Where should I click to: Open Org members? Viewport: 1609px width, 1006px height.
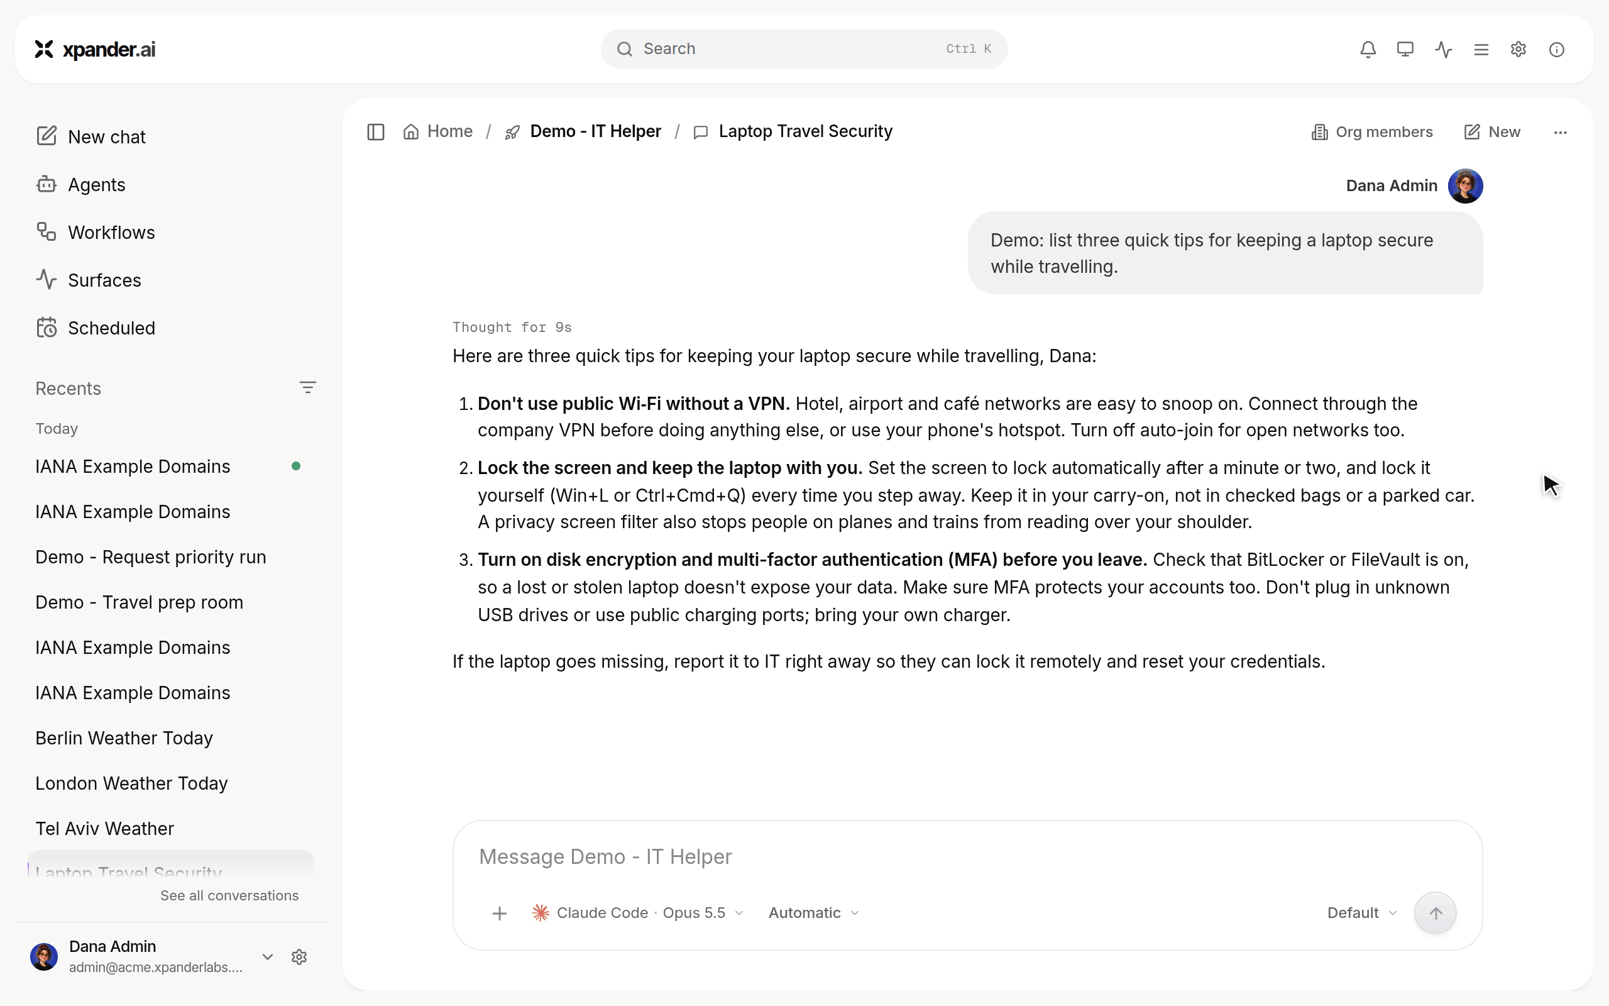tap(1371, 132)
